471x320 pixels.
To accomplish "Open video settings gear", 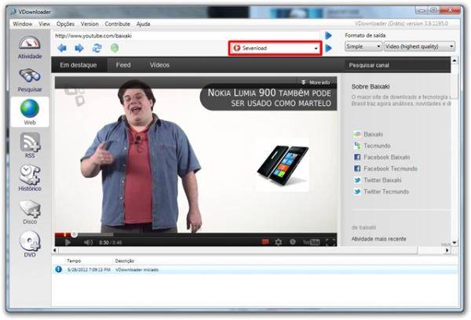I will point(279,242).
